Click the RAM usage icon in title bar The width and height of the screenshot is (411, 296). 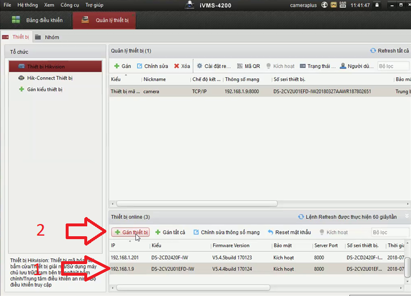click(x=342, y=5)
